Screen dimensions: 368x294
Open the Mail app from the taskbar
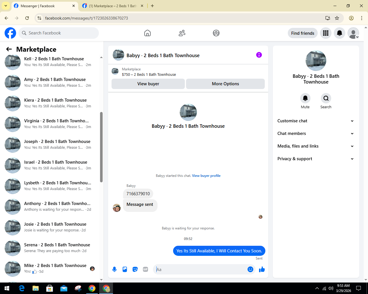tap(64, 288)
